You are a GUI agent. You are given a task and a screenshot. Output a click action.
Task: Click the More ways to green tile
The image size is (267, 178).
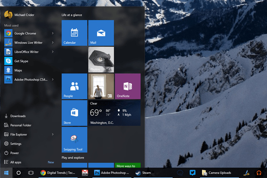[x=128, y=165]
